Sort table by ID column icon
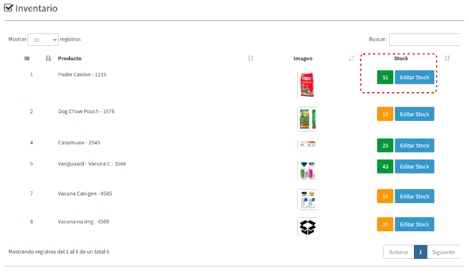Viewport: 469px width, 280px height. coord(48,58)
